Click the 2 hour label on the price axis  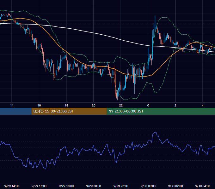[175, 106]
